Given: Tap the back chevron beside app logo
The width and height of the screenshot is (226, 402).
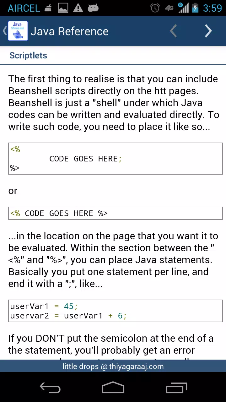Looking at the screenshot, I should click(x=4, y=31).
